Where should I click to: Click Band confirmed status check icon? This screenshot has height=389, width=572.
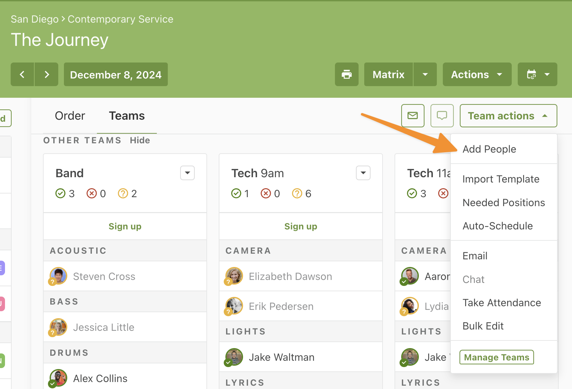60,194
